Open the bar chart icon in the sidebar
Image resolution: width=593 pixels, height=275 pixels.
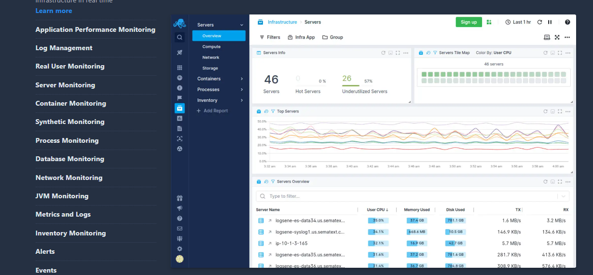tap(179, 118)
